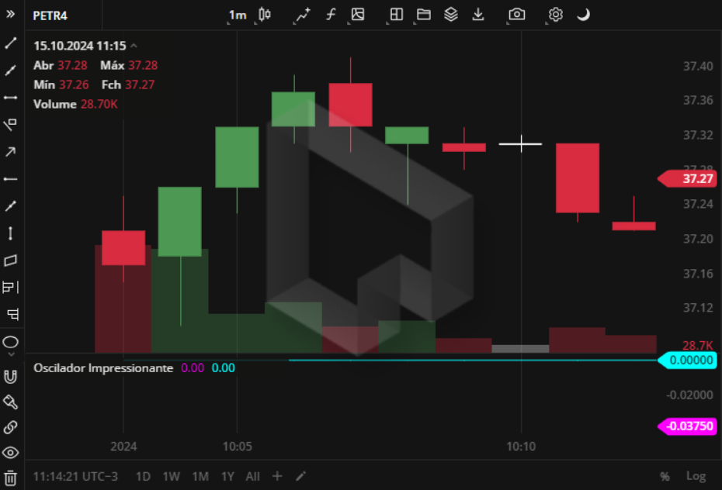Select the horizontal ray tool

tap(11, 179)
